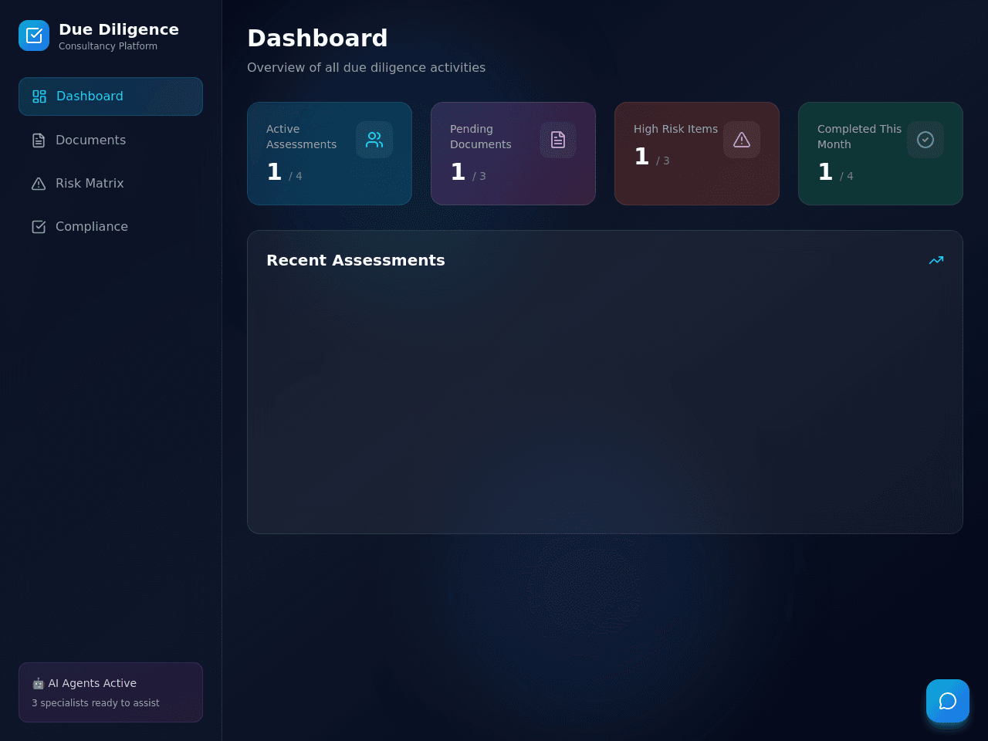
Task: Click the '/ 4' count on Completed This Month
Action: click(847, 176)
